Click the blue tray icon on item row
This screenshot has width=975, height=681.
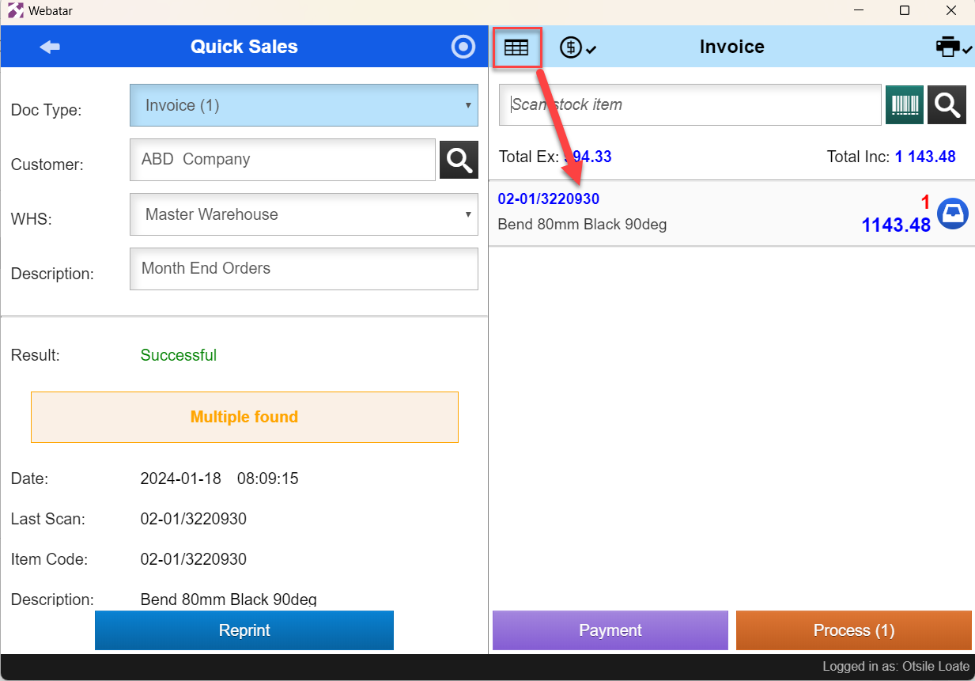pos(953,214)
